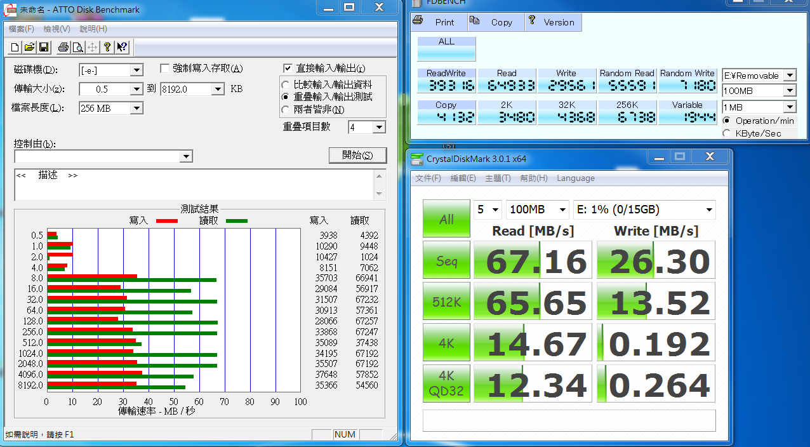Open ATTO 檢視(V) menu
This screenshot has width=810, height=447.
[57, 29]
